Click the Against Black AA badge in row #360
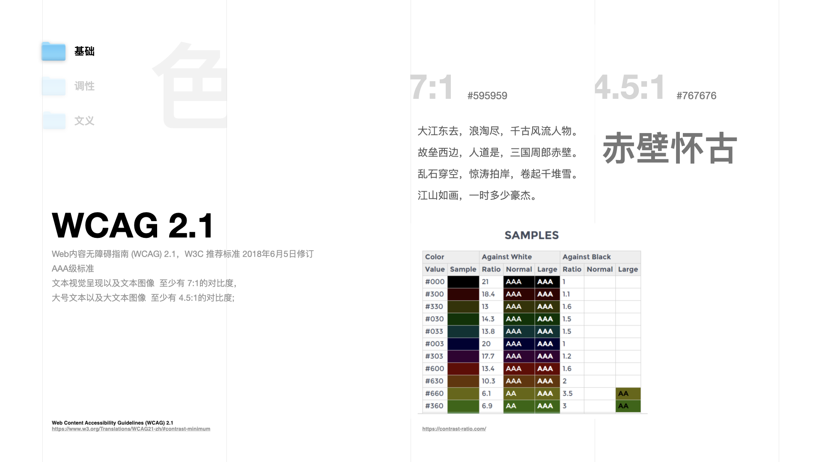Image resolution: width=822 pixels, height=462 pixels. (x=628, y=406)
